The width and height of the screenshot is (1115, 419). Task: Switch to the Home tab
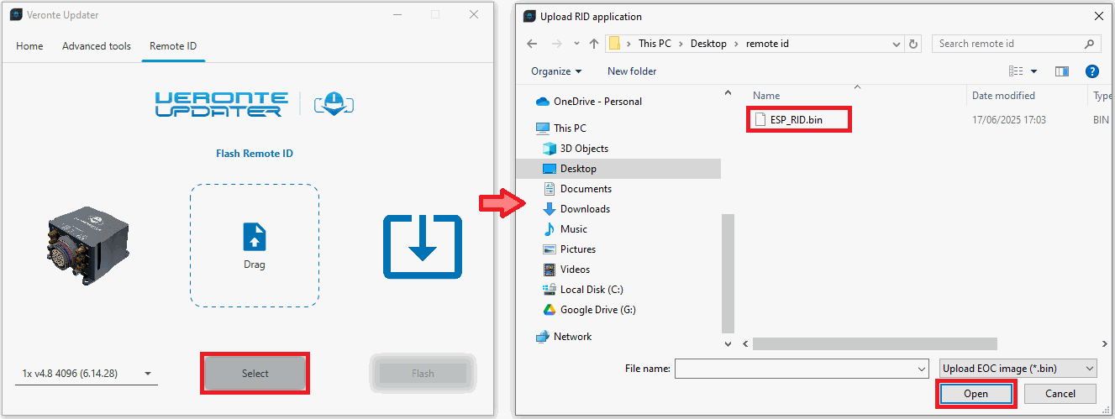pos(29,46)
